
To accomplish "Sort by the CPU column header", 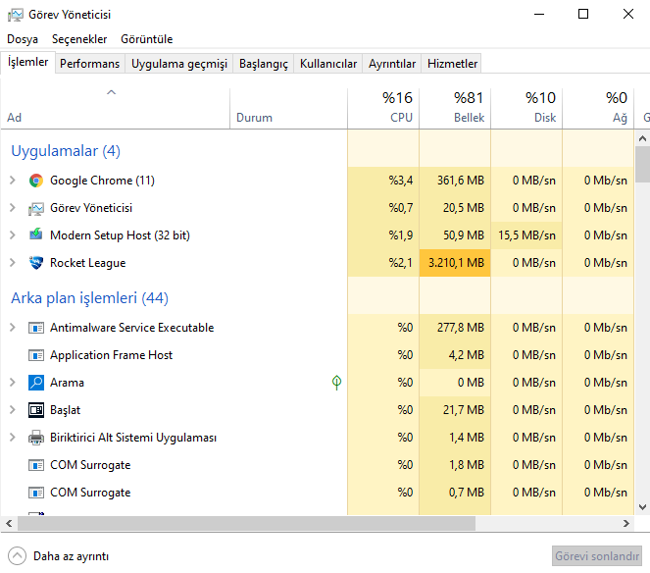I will tap(383, 108).
